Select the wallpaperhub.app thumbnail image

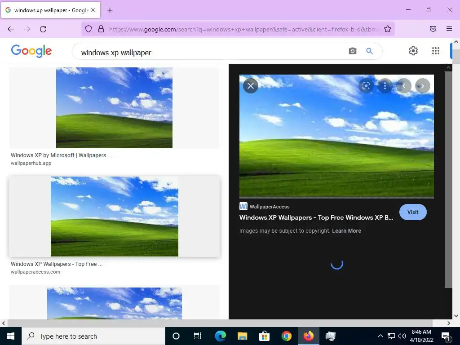coord(114,108)
